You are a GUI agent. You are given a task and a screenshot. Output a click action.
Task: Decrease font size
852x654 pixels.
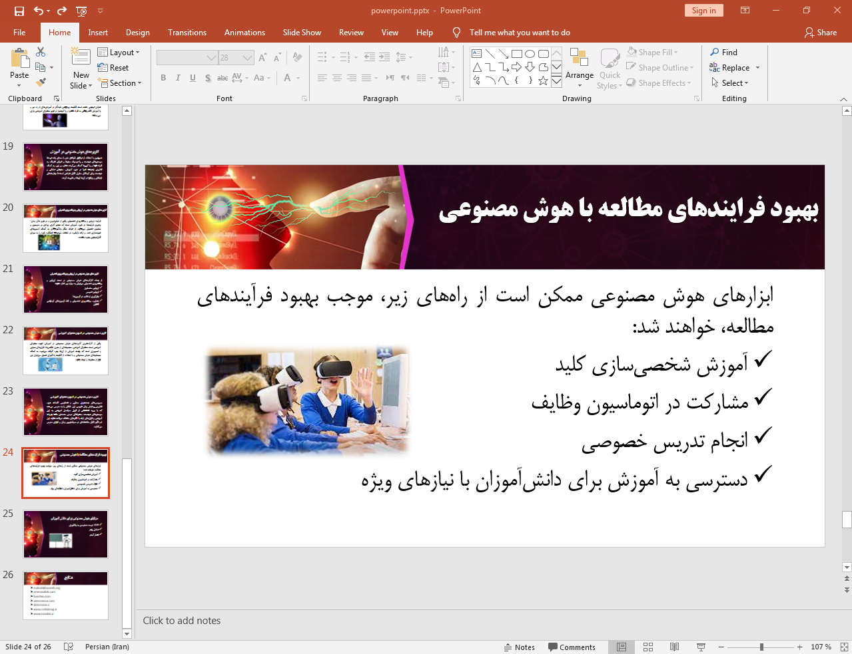coord(277,58)
